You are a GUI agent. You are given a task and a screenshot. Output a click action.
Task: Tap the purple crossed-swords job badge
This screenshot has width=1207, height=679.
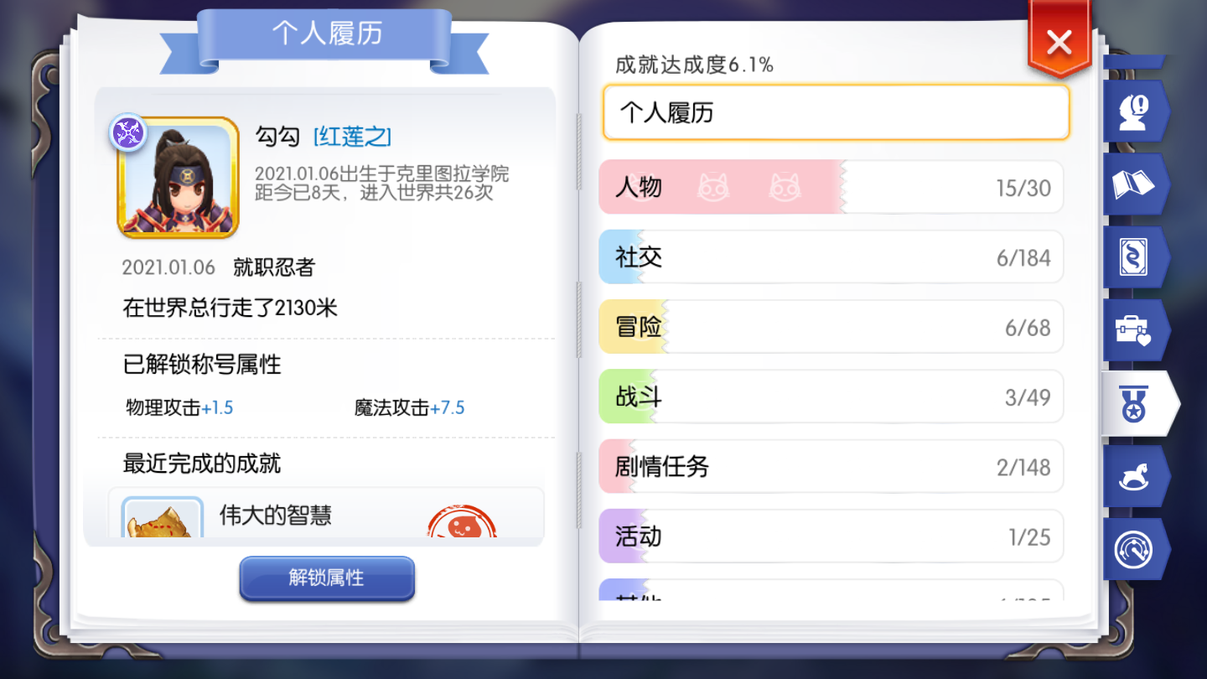(x=128, y=133)
